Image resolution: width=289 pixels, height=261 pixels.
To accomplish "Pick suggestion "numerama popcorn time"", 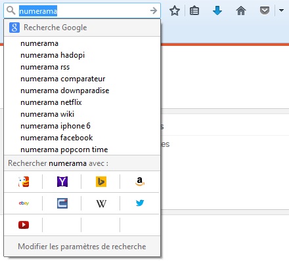I will (82, 150).
